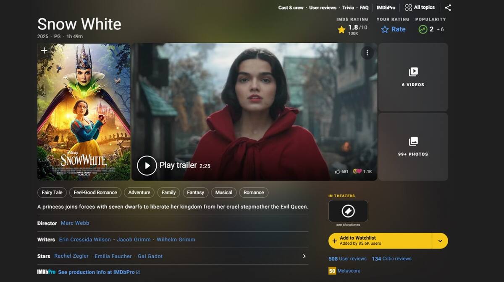Expand the Watchlist dropdown arrow
Screen dimensions: 504x282
pos(440,241)
